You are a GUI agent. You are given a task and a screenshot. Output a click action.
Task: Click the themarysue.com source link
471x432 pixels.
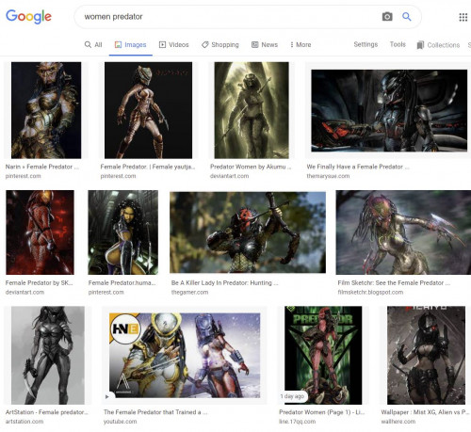[x=328, y=176]
